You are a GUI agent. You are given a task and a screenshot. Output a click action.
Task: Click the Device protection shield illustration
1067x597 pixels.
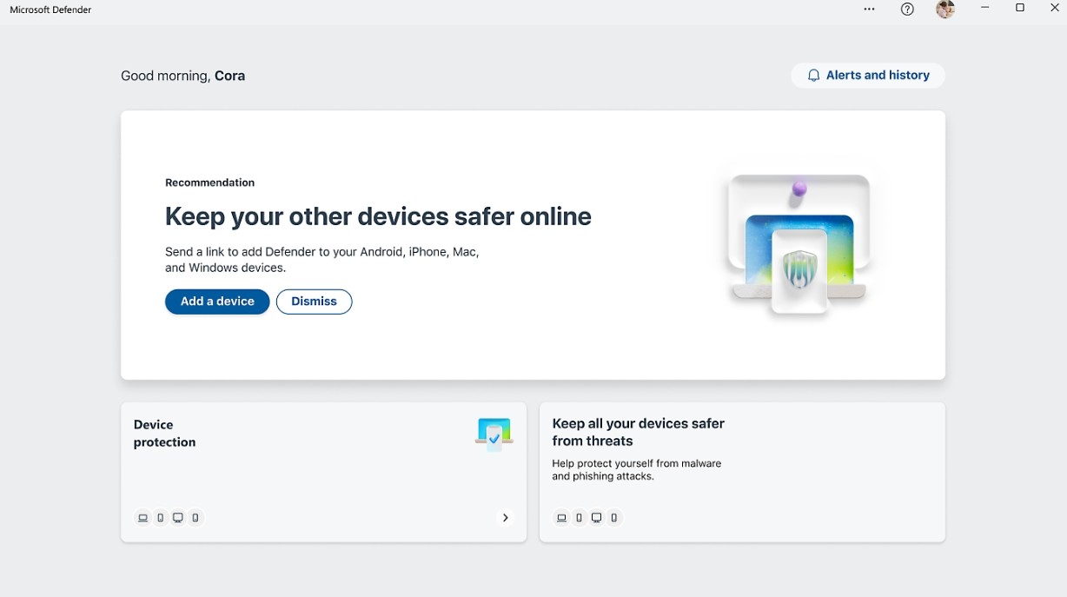point(494,434)
